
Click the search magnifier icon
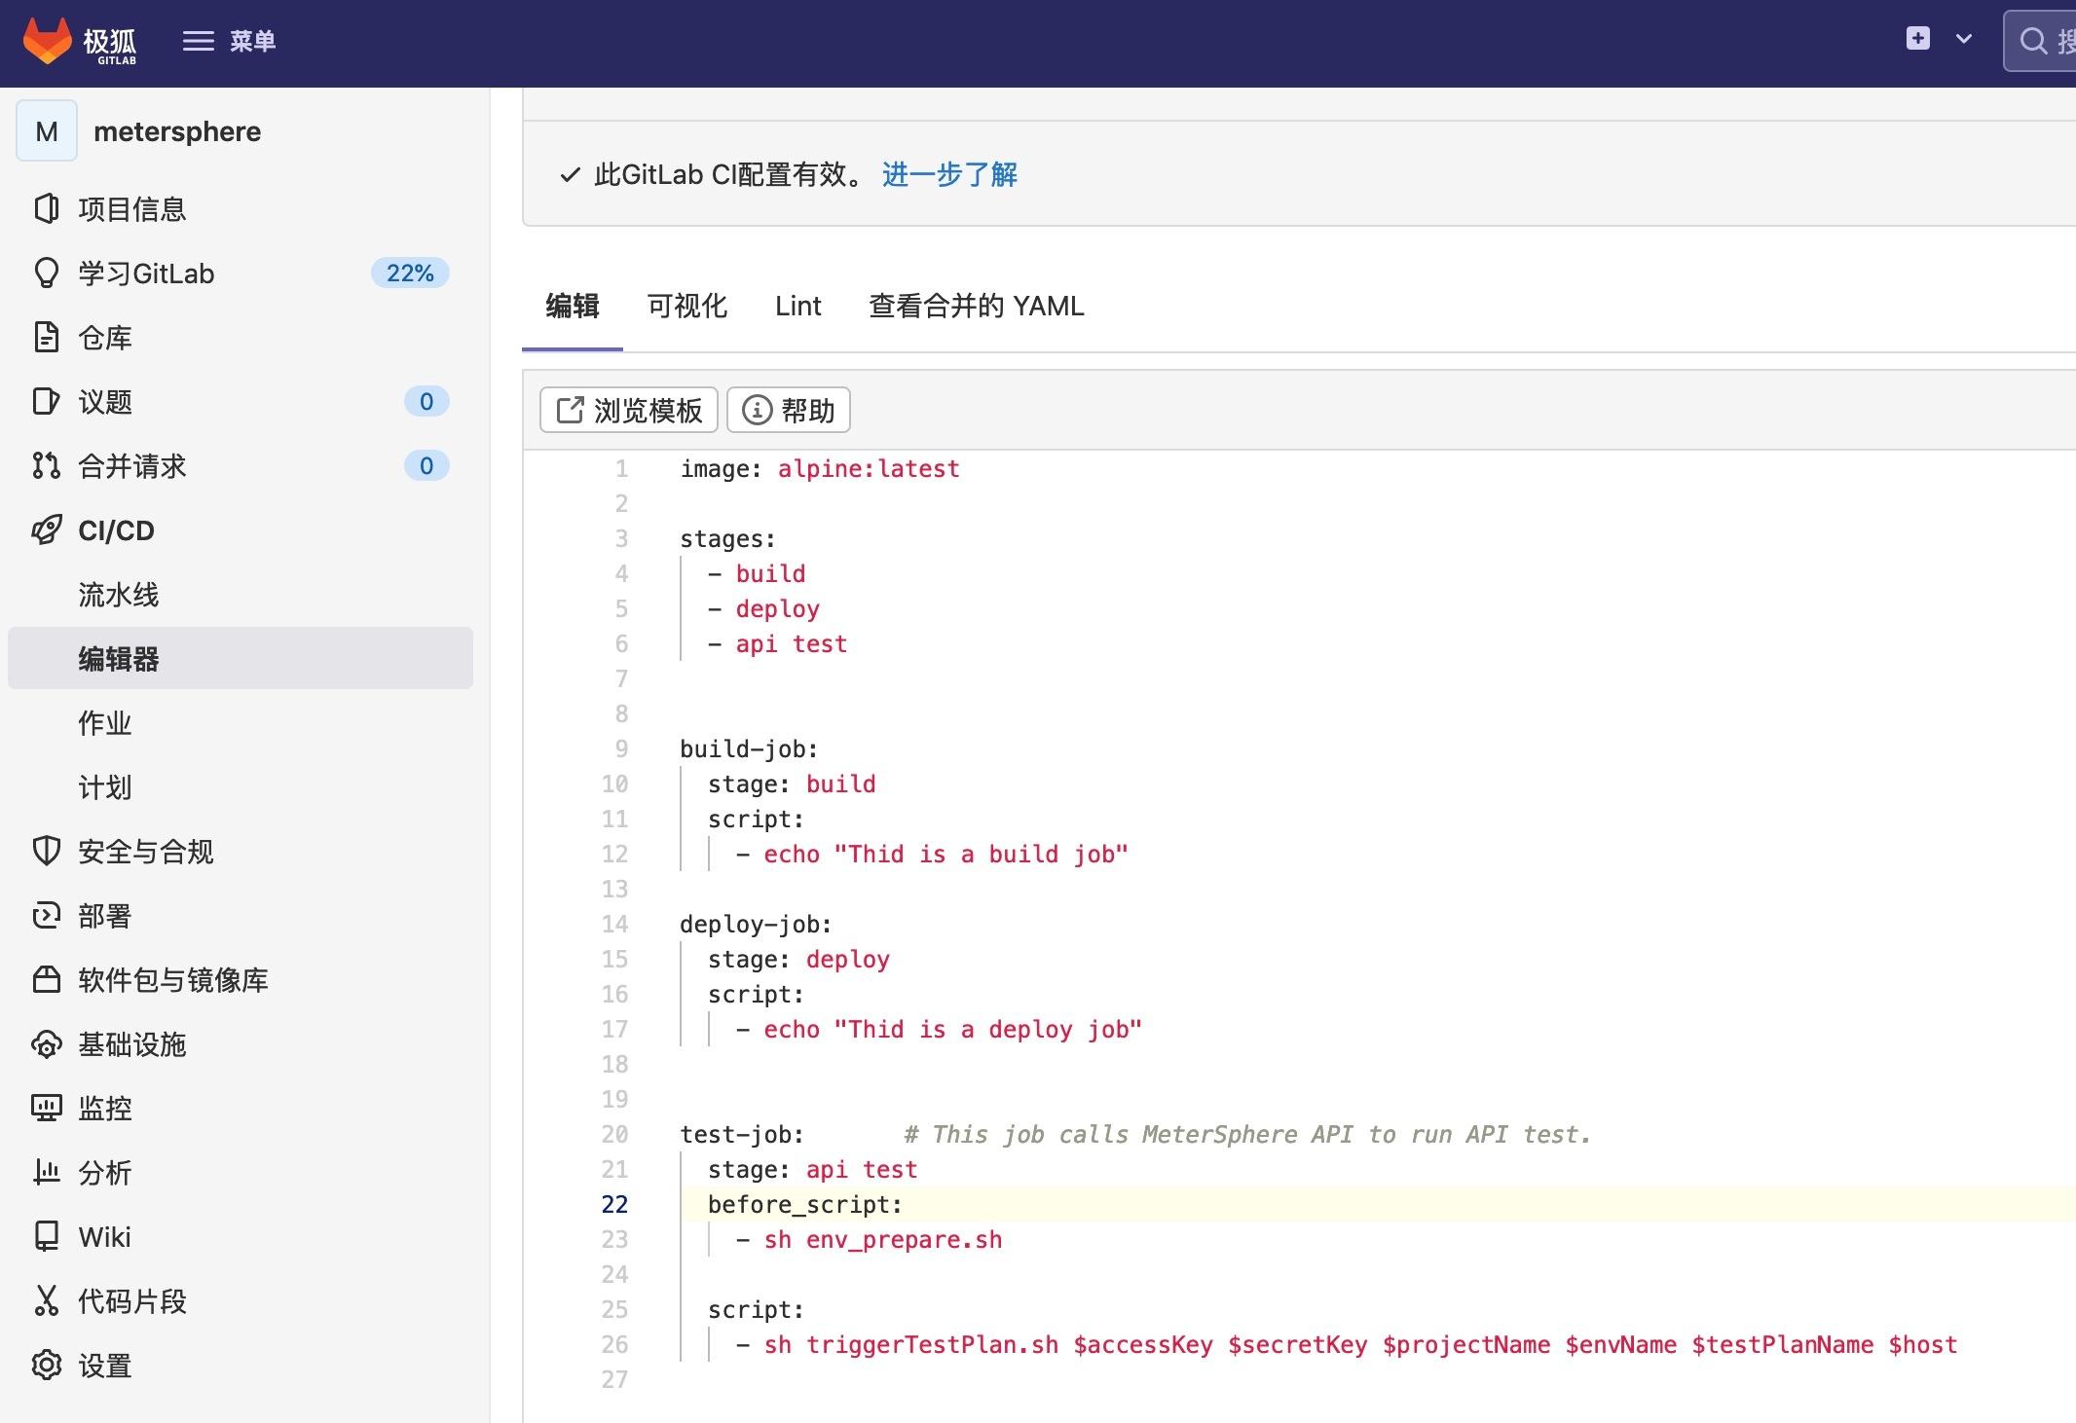[x=2035, y=41]
